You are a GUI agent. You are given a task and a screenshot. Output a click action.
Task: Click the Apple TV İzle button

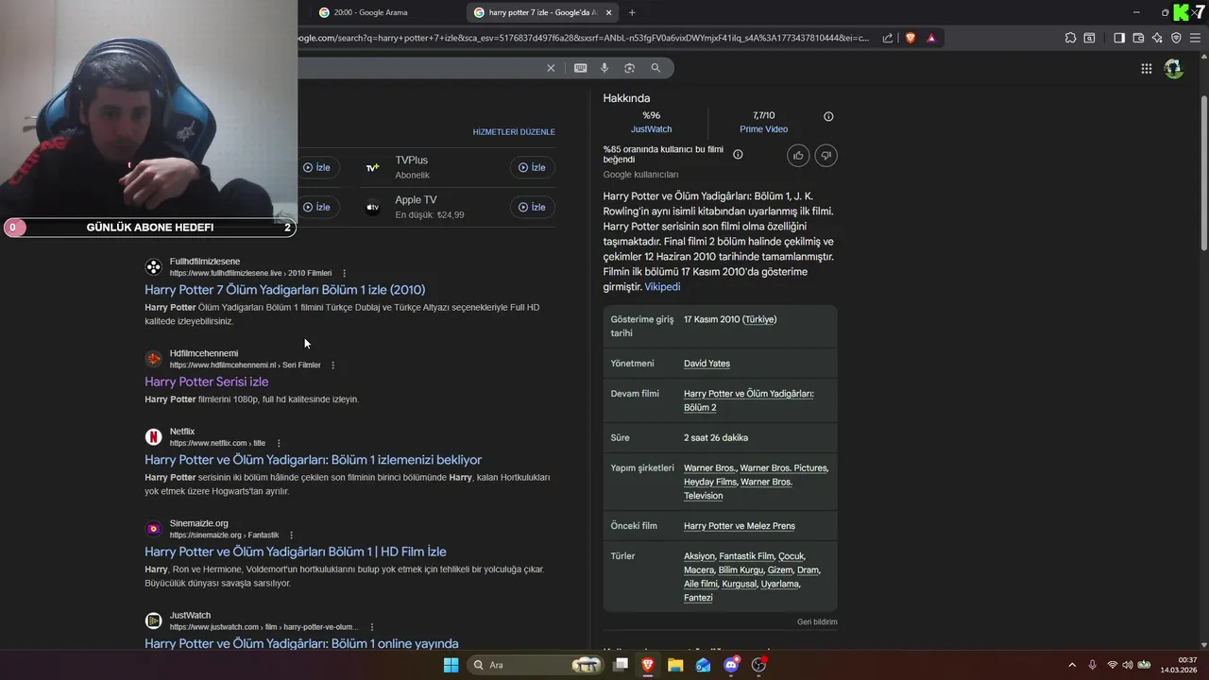coord(532,207)
